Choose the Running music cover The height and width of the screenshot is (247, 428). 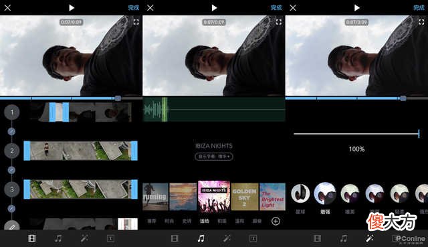155,197
